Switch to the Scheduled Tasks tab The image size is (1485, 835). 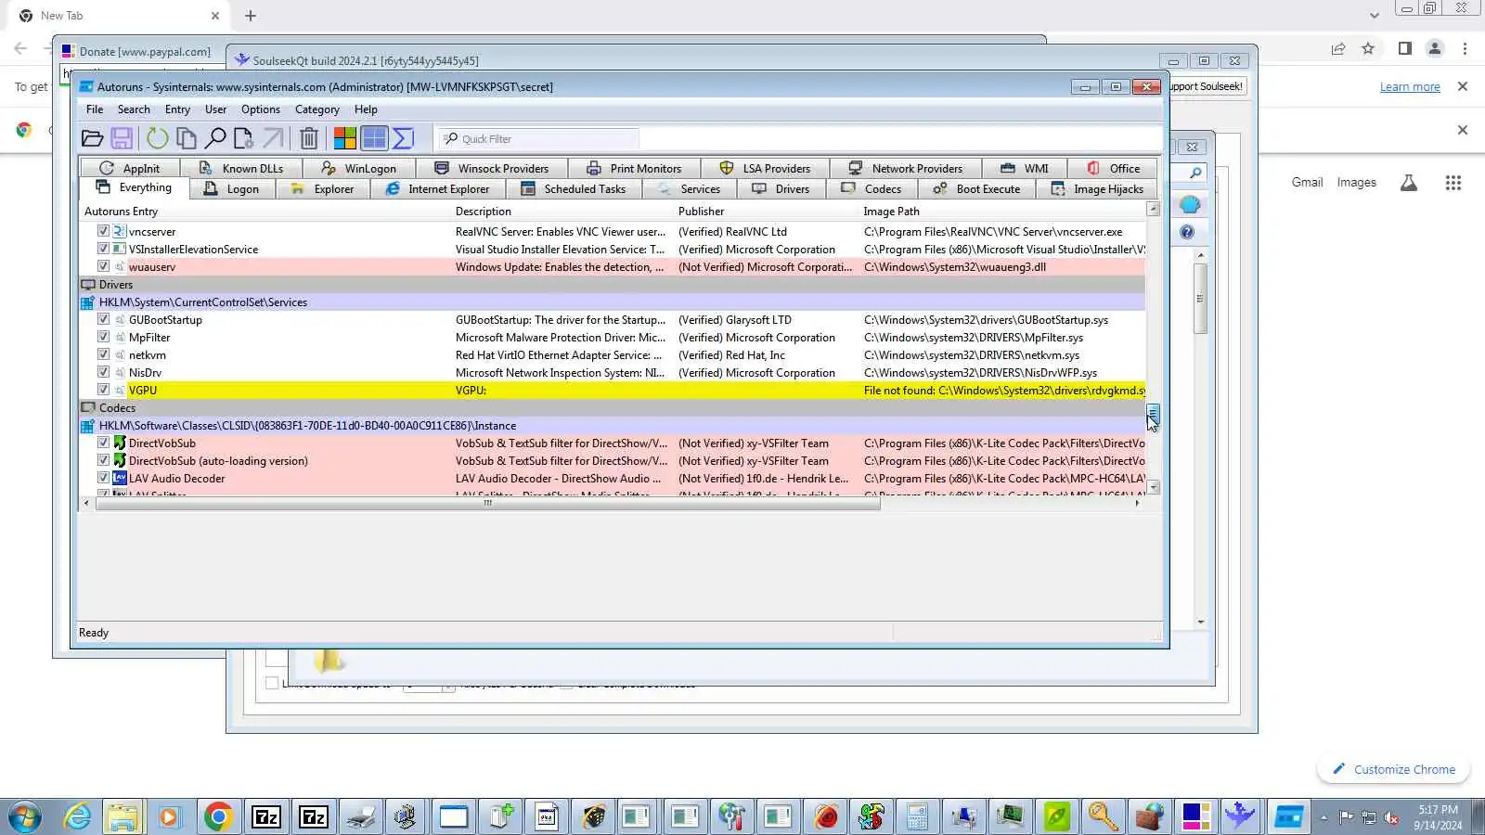point(574,188)
